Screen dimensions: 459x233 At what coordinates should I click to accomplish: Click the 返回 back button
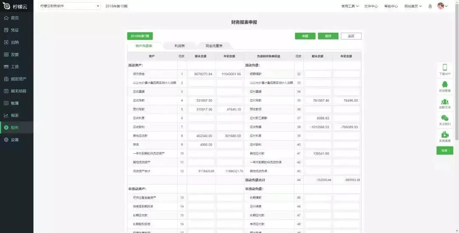coord(351,36)
